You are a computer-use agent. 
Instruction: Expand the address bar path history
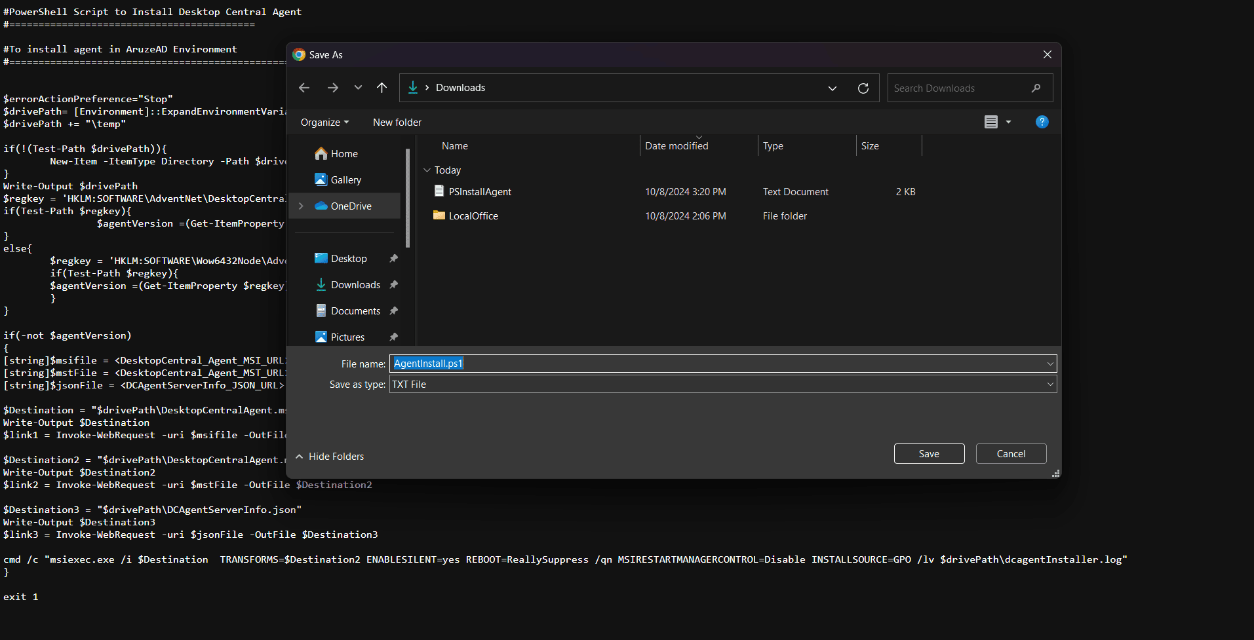tap(833, 88)
